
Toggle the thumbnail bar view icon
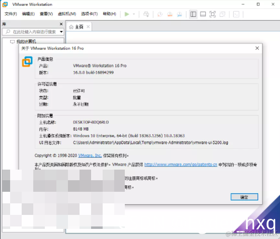pyautogui.click(x=203, y=14)
